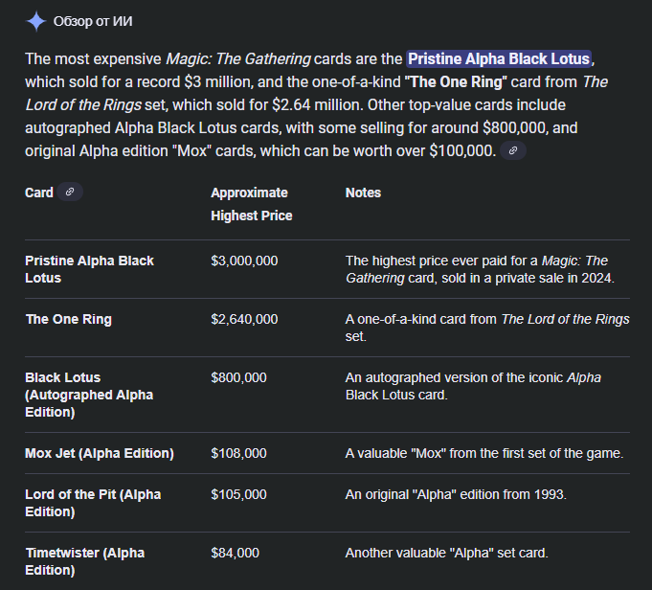This screenshot has height=590, width=652.
Task: Select Lord of the Pit (Alpha Edition) cell
Action: (93, 503)
